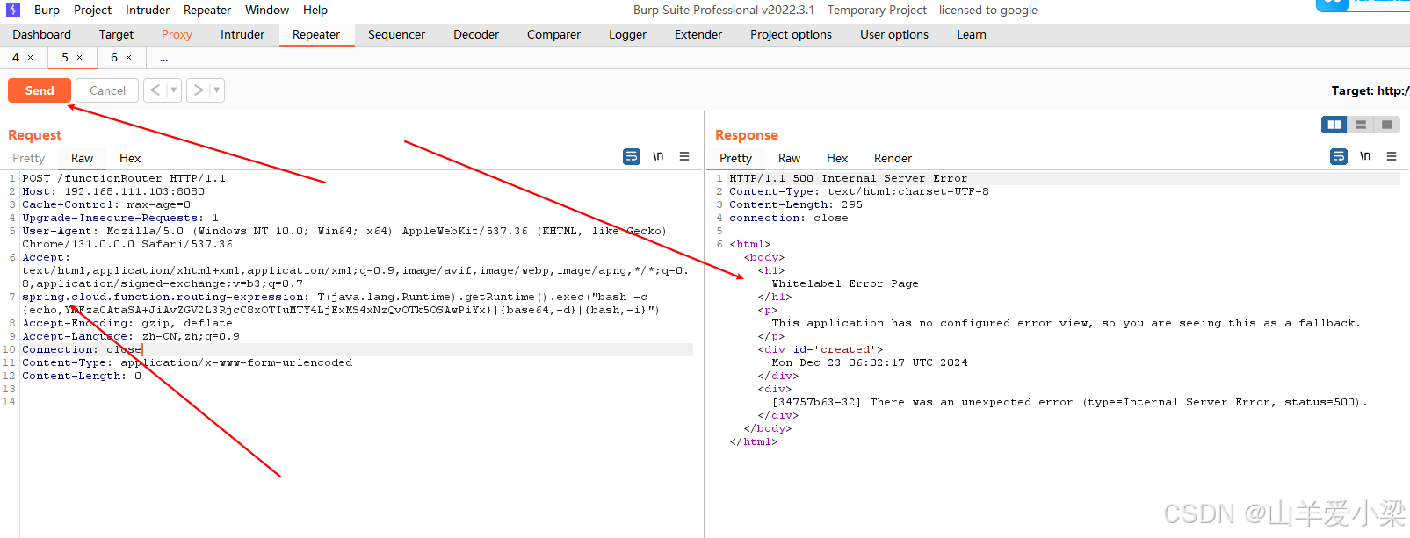The width and height of the screenshot is (1410, 538).
Task: Open the Project menu
Action: pyautogui.click(x=92, y=10)
